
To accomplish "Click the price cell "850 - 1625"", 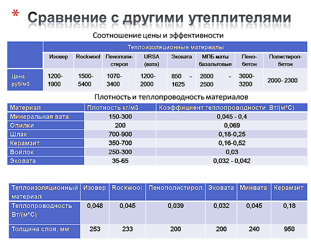I will click(181, 80).
